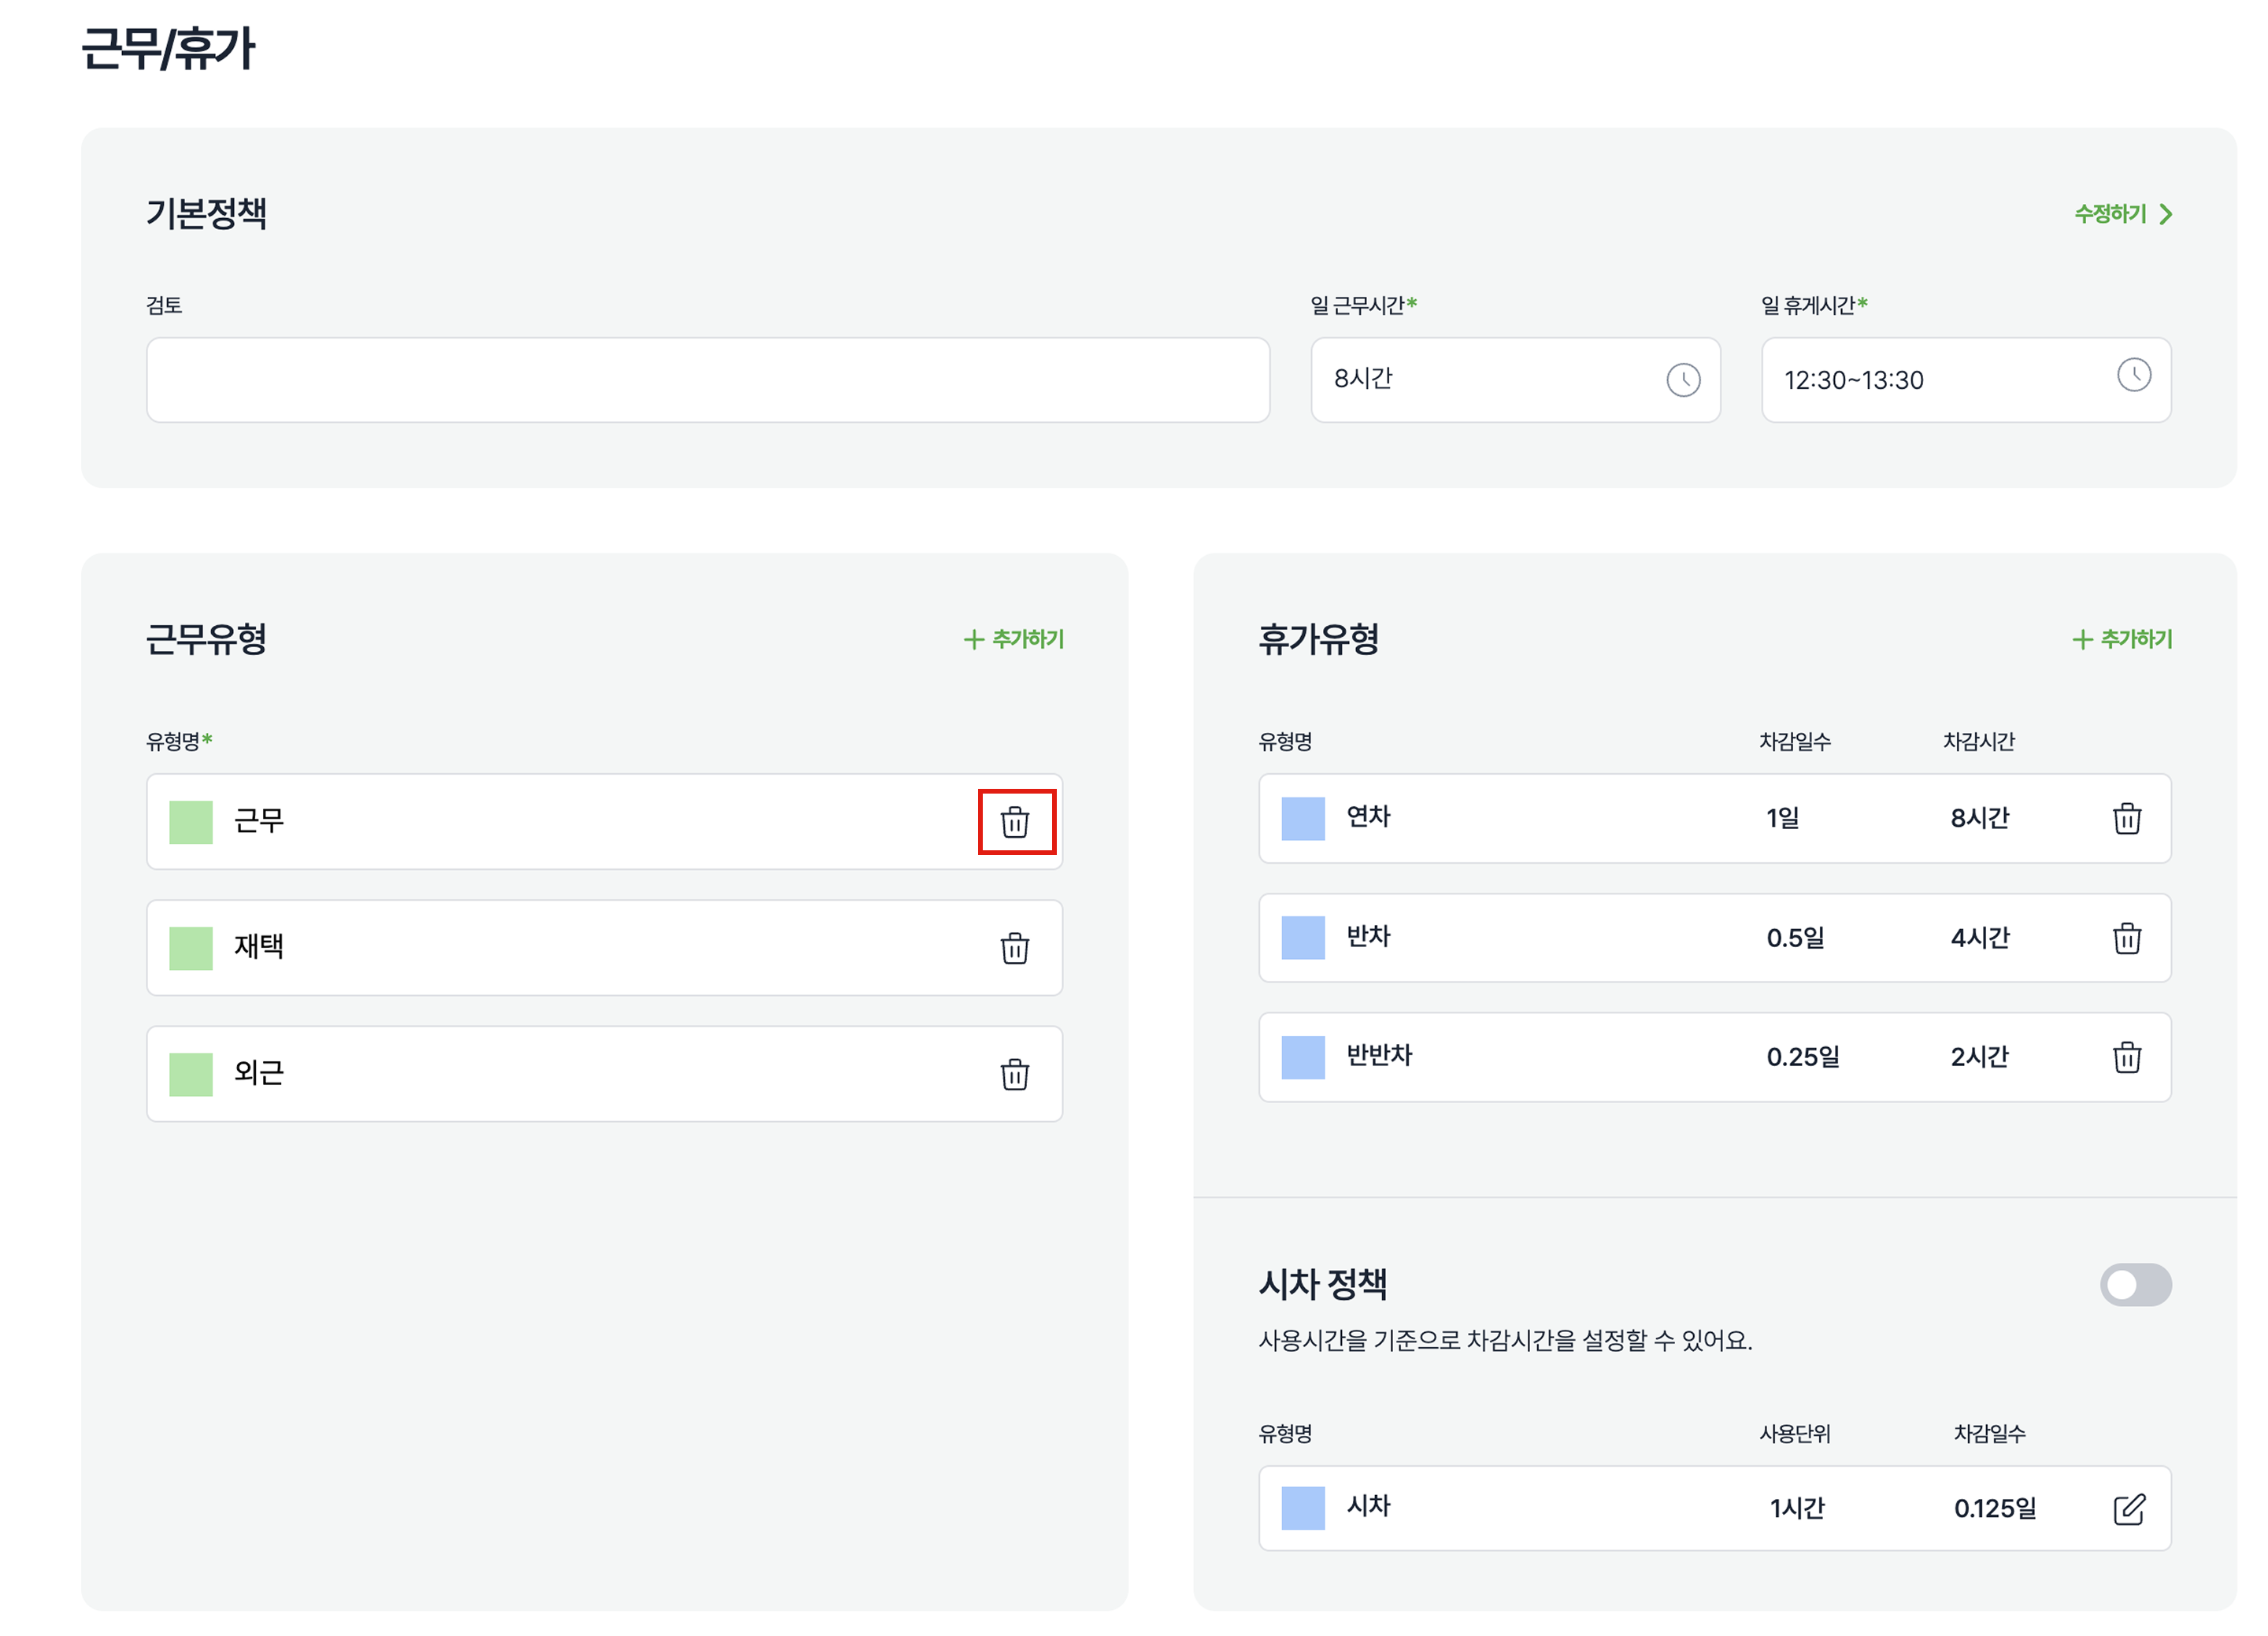This screenshot has height=1636, width=2268.
Task: Delete the 재택 work type
Action: (x=1015, y=948)
